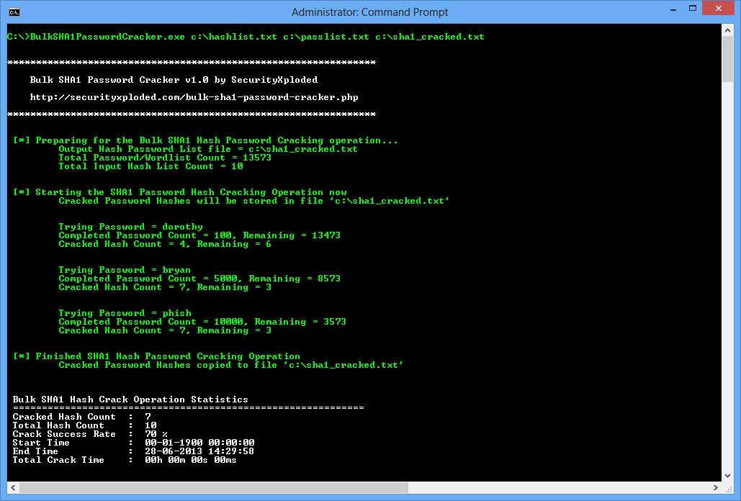Click the vertical scrollbar down arrow
Viewport: 741px width, 501px height.
pyautogui.click(x=728, y=476)
